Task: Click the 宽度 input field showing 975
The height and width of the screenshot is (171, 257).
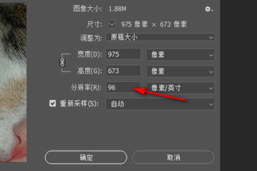Action: (123, 54)
